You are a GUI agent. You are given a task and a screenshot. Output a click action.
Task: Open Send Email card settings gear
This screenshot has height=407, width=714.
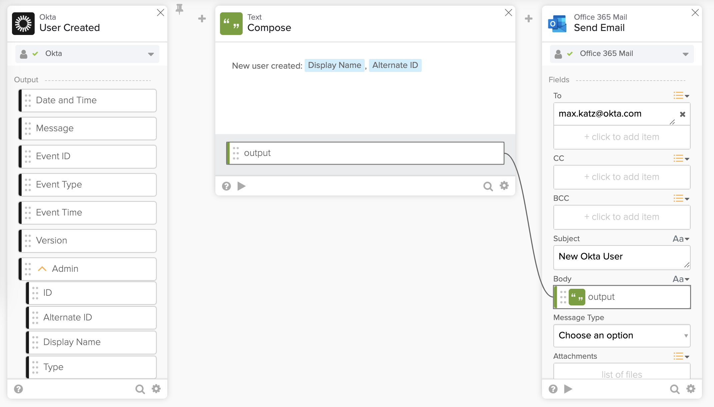click(691, 389)
